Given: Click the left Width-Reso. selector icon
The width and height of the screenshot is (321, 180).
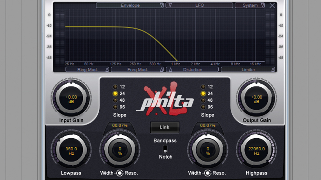Looking at the screenshot, I should click(120, 173).
